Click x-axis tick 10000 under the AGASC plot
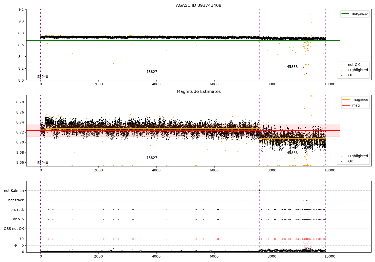375x262 pixels. pyautogui.click(x=330, y=84)
